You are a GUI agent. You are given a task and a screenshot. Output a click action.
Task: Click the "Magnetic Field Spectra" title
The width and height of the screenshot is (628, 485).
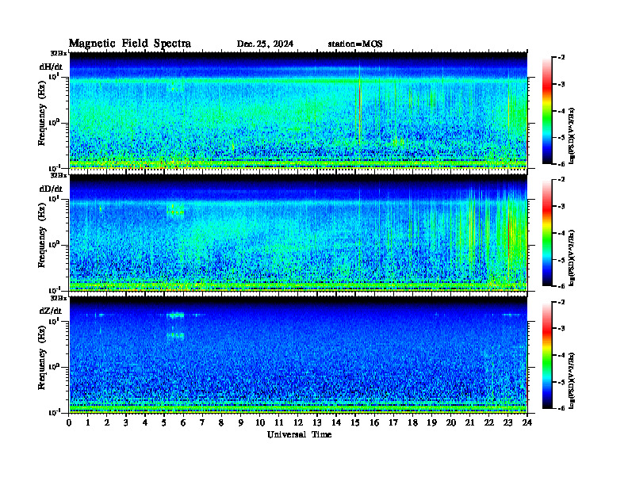coord(130,44)
